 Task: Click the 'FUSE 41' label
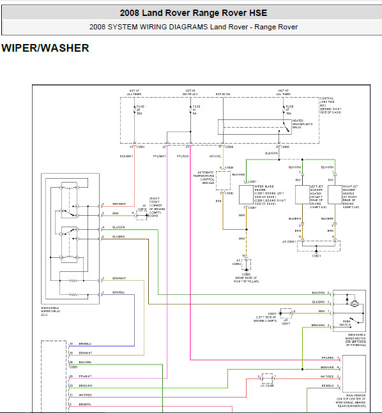196,110
